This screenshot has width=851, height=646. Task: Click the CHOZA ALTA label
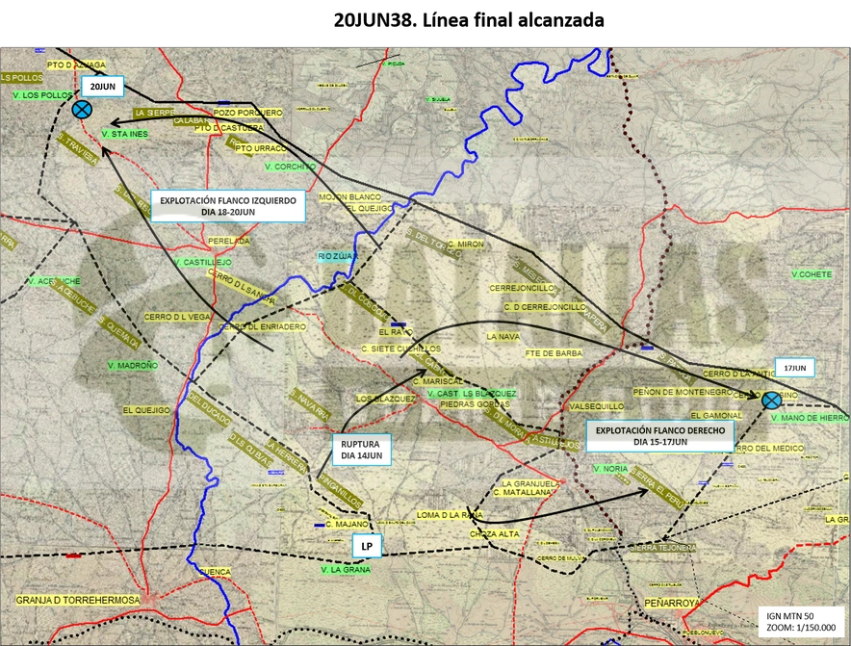pos(495,534)
